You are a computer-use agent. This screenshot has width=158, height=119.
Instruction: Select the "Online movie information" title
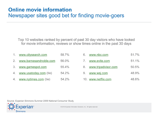pyautogui.click(x=40, y=10)
